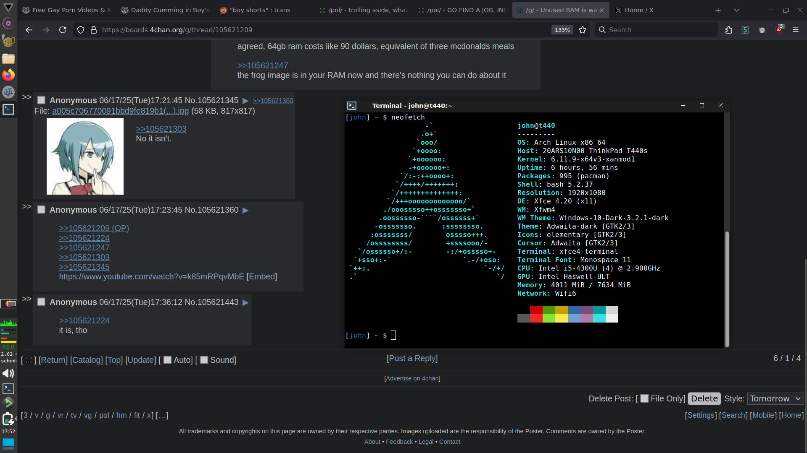
Task: Open the a005c706770091bbd9fe819b1 jpg file link
Action: [x=120, y=111]
